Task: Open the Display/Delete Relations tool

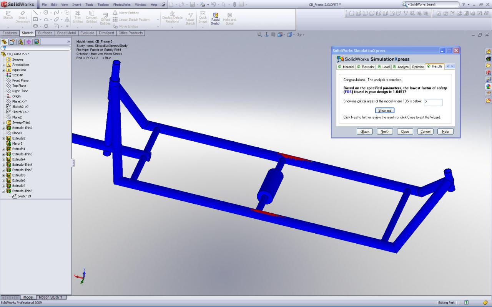Action: point(172,17)
